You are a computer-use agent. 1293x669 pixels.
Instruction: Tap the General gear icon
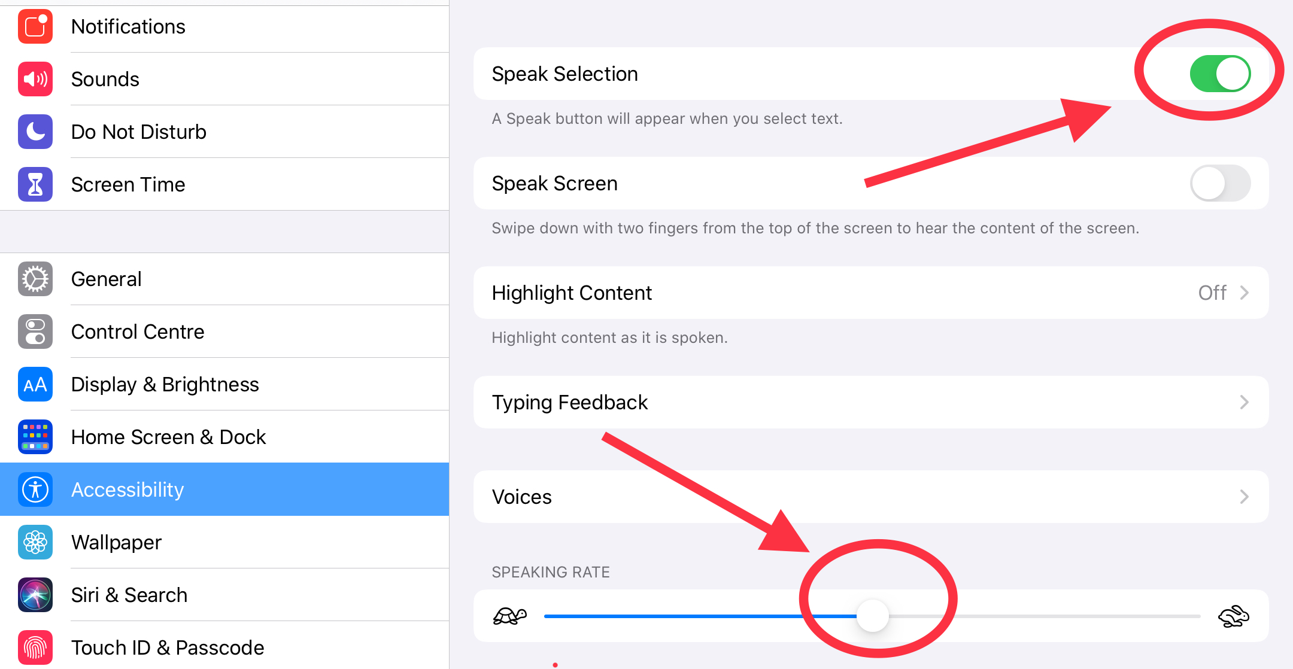tap(35, 279)
